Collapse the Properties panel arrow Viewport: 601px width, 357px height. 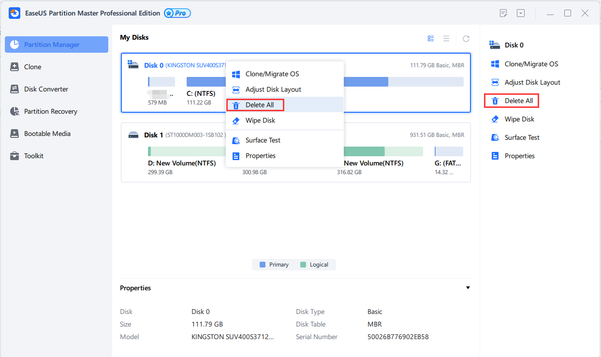pyautogui.click(x=468, y=288)
